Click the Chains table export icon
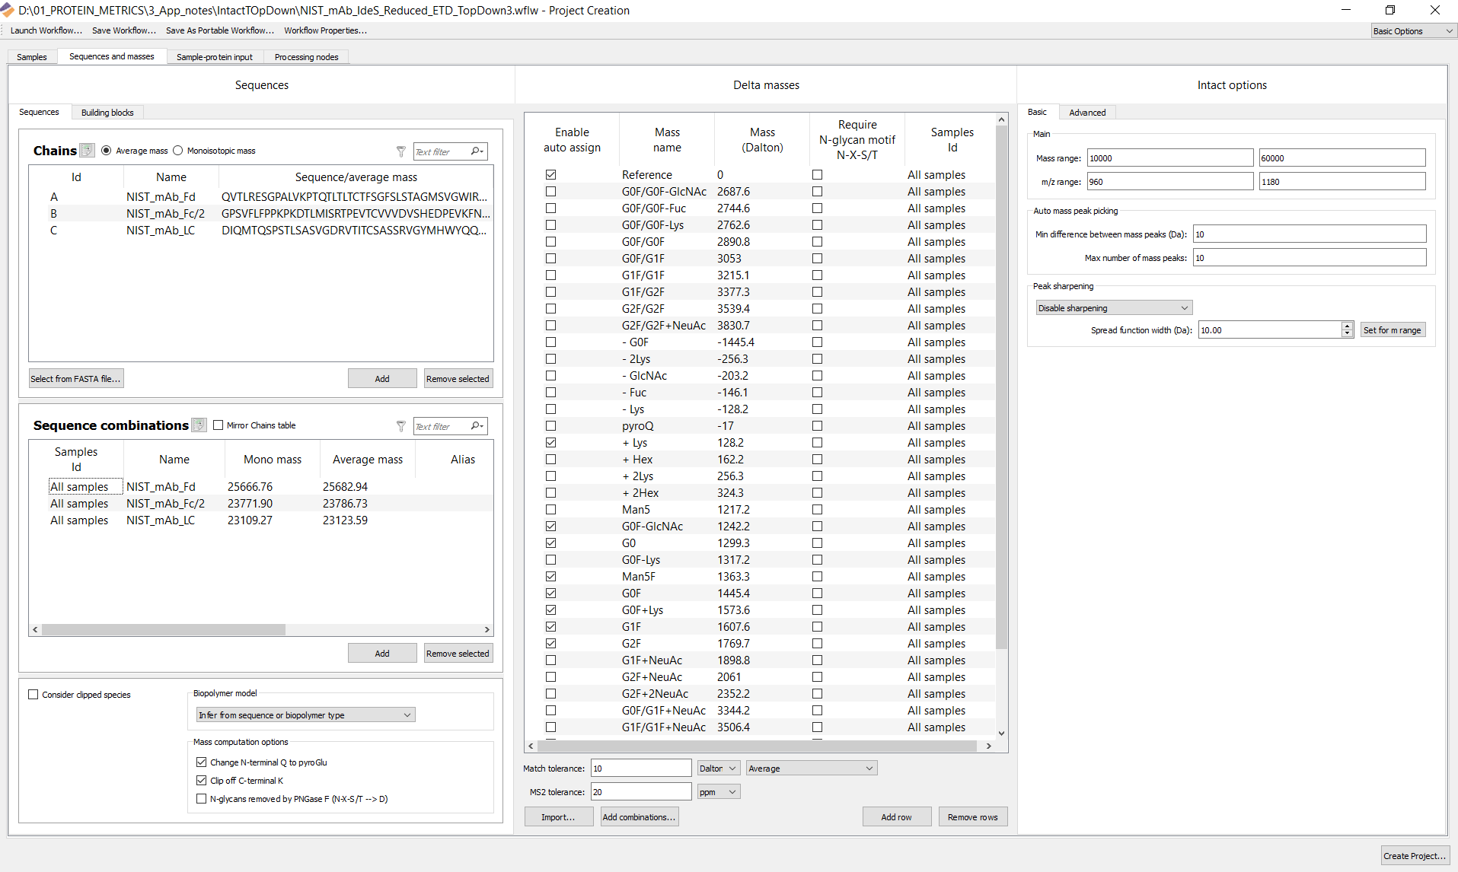 [x=88, y=151]
